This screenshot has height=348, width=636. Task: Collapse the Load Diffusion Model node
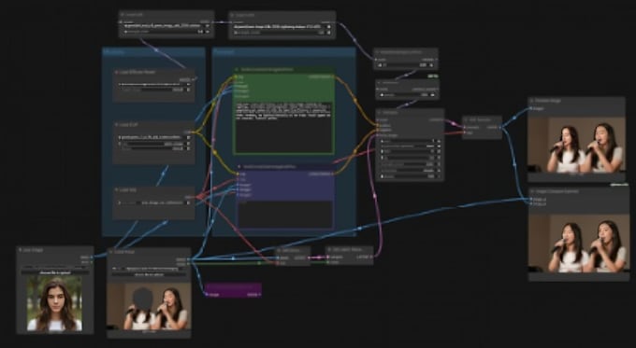pyautogui.click(x=116, y=73)
